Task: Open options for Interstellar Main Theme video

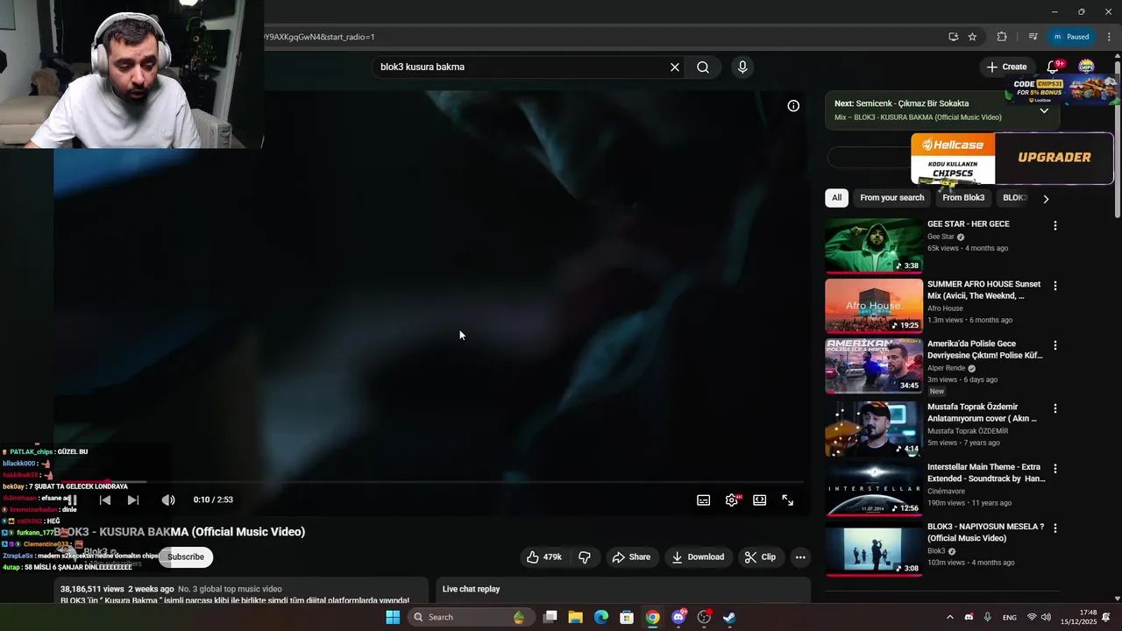Action: 1055,469
